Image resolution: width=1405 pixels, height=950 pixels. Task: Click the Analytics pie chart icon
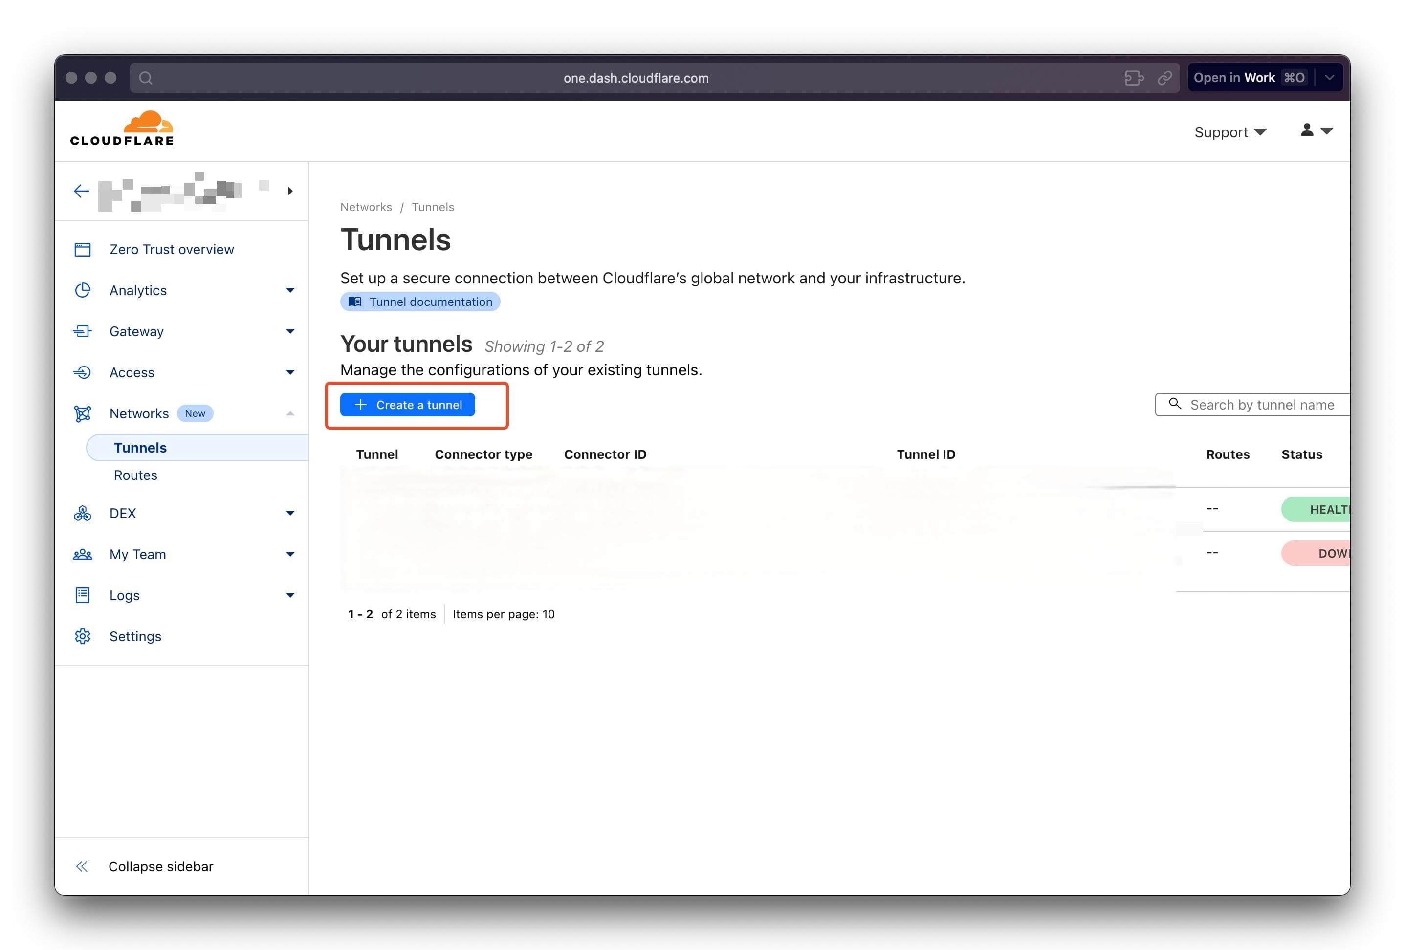(83, 291)
